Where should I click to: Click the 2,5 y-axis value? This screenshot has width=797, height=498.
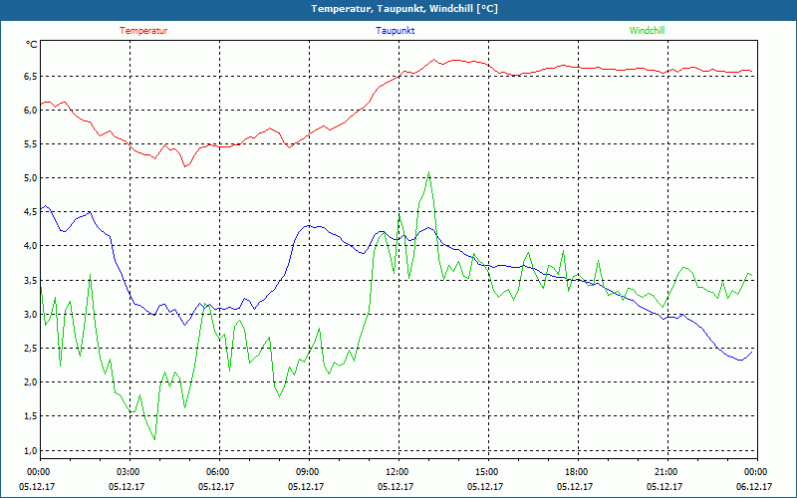pyautogui.click(x=31, y=348)
